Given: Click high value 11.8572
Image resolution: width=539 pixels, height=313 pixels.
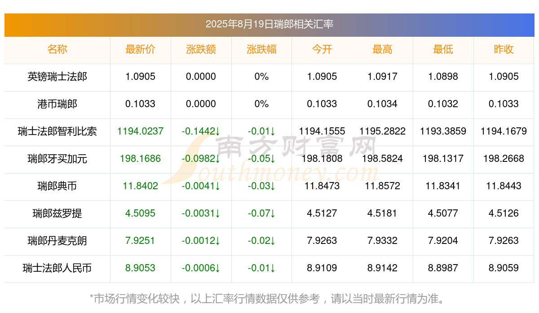Looking at the screenshot, I should click(382, 186).
